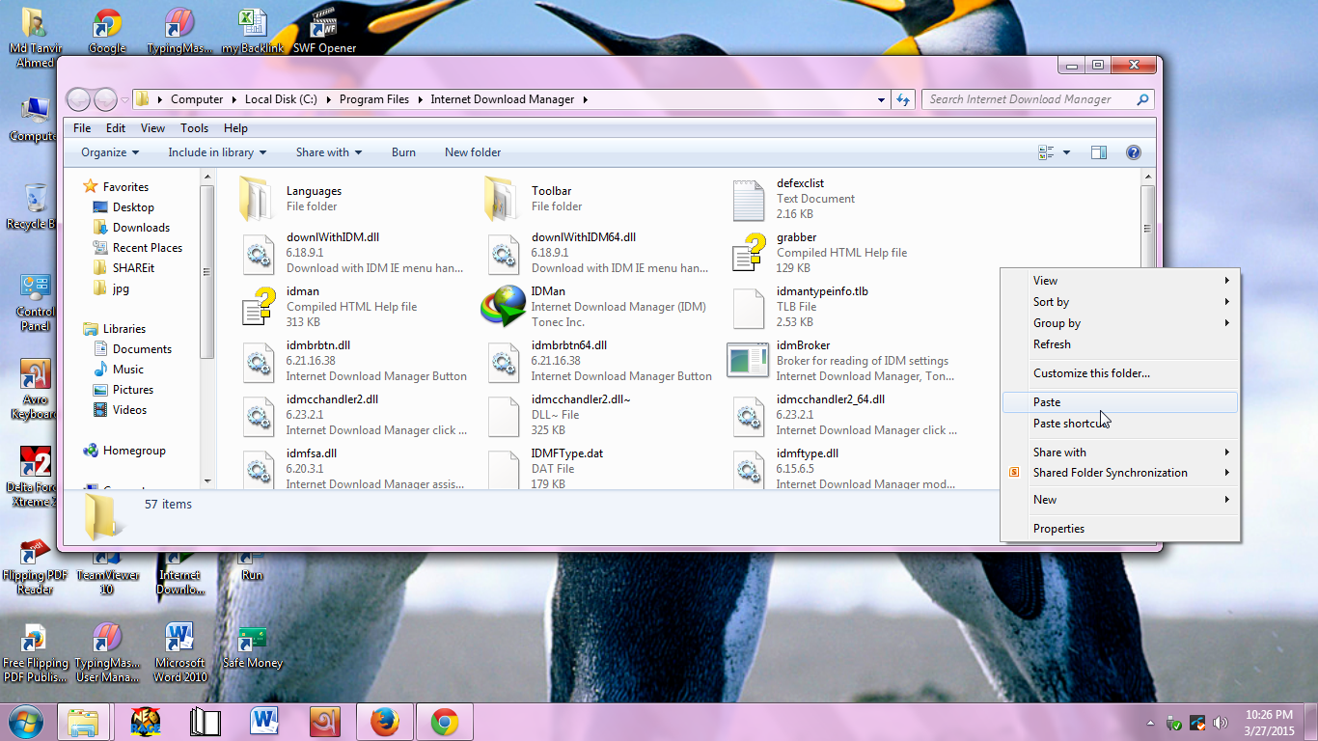The width and height of the screenshot is (1318, 741).
Task: Select Refresh in the context menu
Action: coord(1120,344)
